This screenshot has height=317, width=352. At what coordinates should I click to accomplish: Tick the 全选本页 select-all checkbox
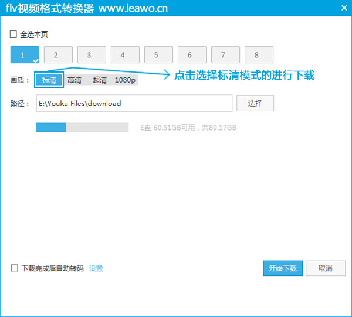[13, 34]
